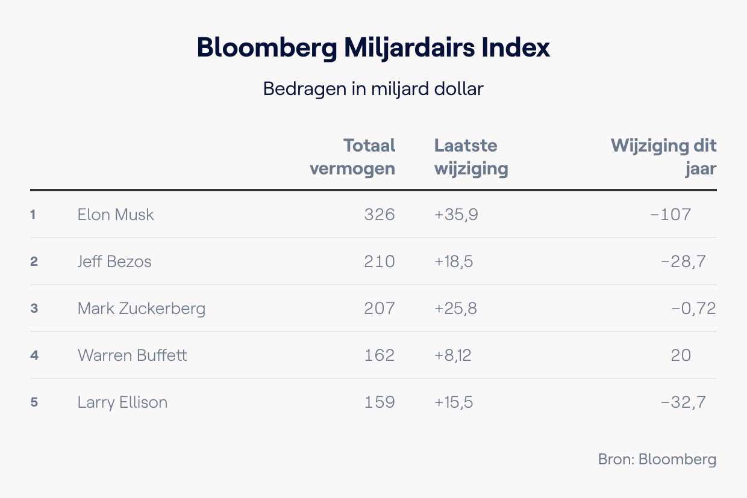
Task: Select the Jeff Bezos row name
Action: pos(114,261)
